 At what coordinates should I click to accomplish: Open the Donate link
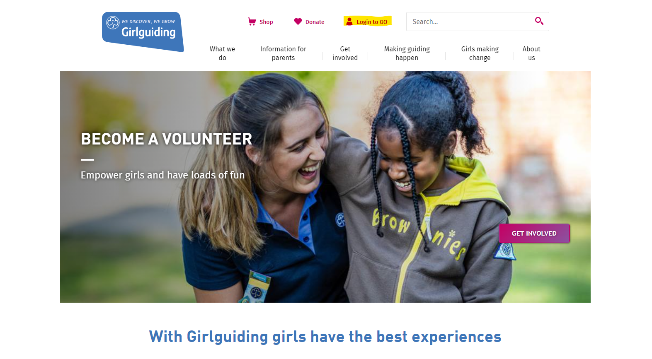(x=309, y=22)
